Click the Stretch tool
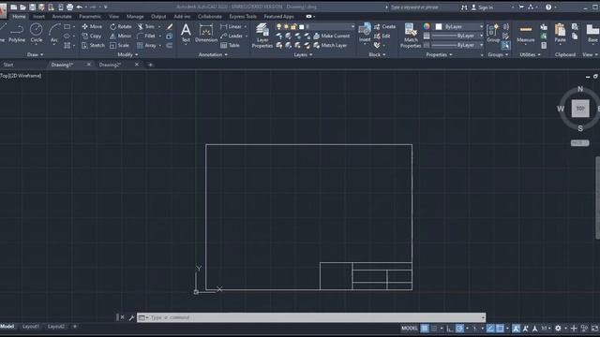600x337 pixels. click(x=93, y=45)
